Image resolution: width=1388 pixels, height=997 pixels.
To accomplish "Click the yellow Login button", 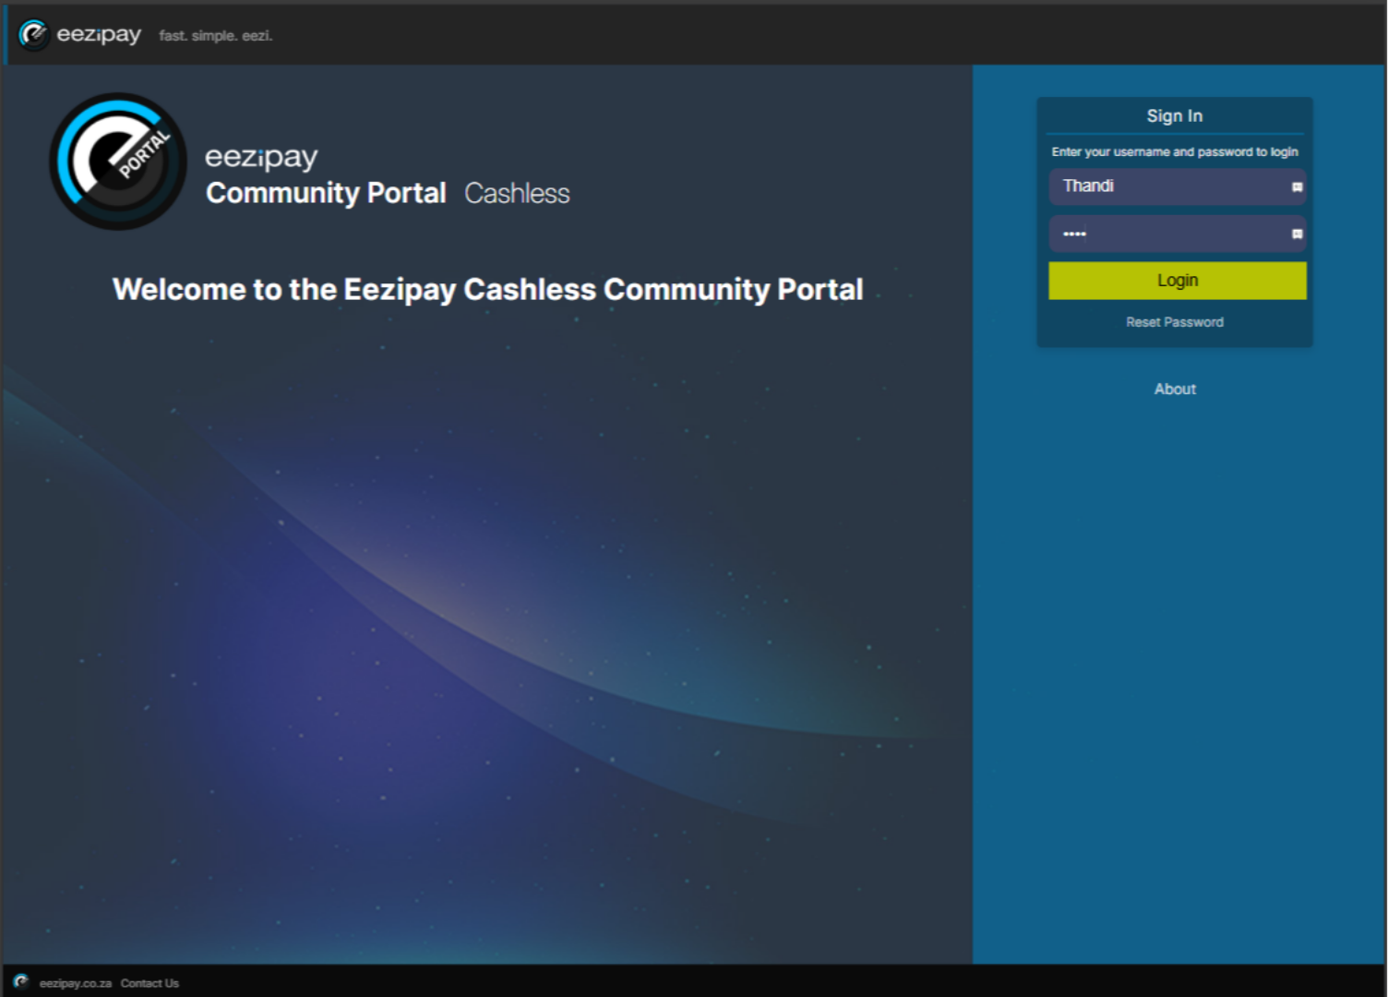I will pyautogui.click(x=1177, y=281).
